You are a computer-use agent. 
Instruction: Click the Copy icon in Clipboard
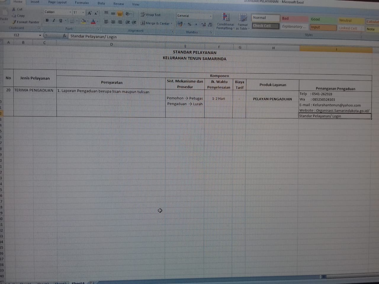click(14, 16)
